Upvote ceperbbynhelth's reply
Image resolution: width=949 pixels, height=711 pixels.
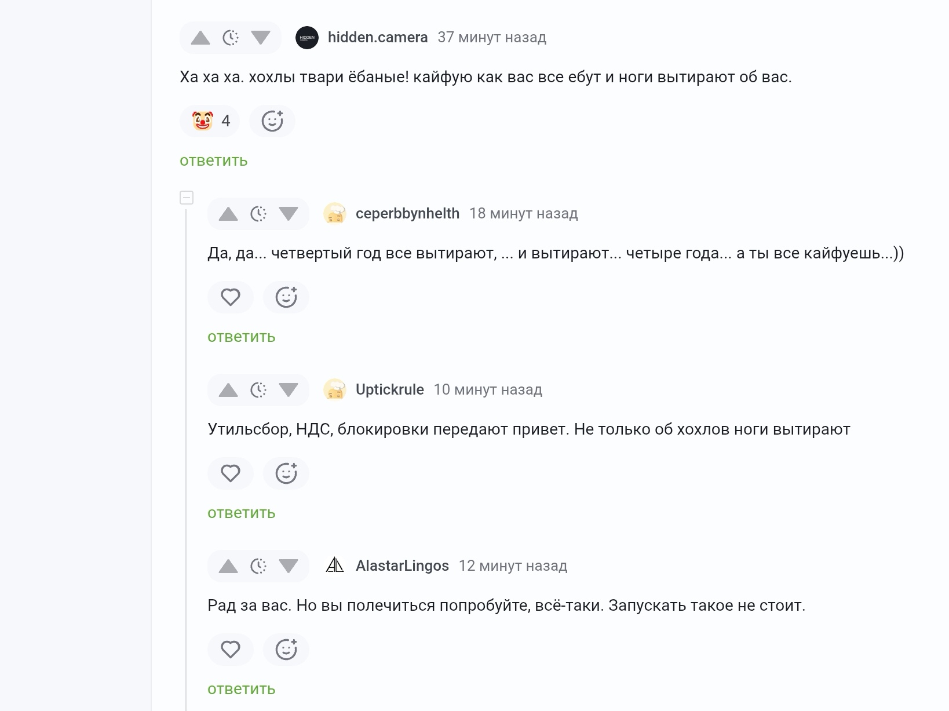pos(228,214)
